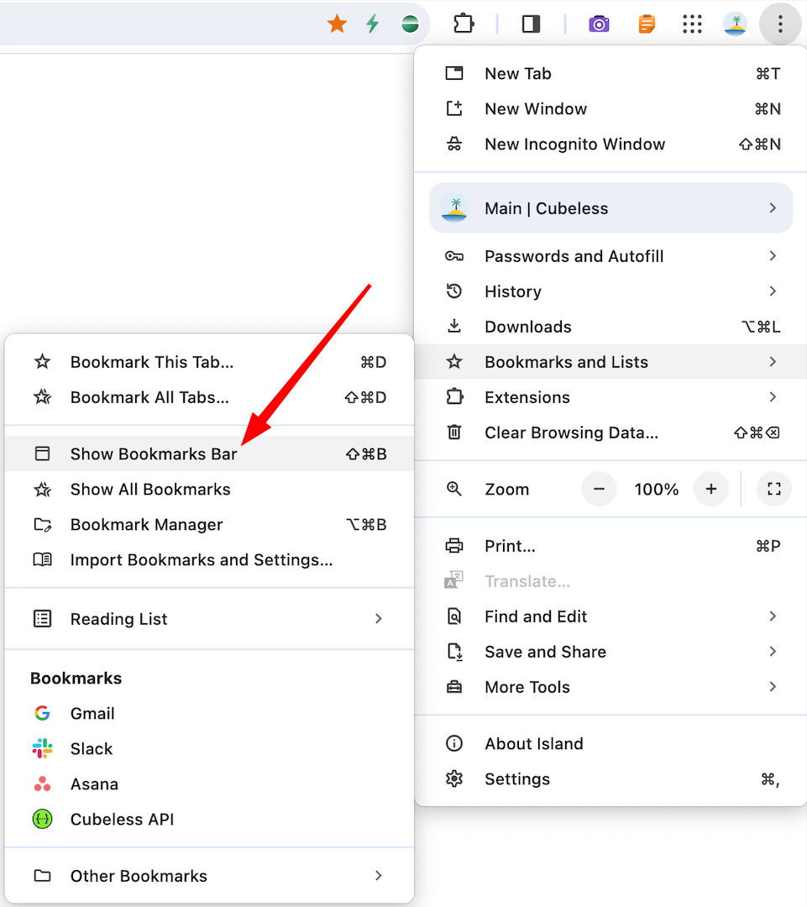This screenshot has height=907, width=807.
Task: Expand Passwords and Autofill submenu
Action: click(610, 256)
